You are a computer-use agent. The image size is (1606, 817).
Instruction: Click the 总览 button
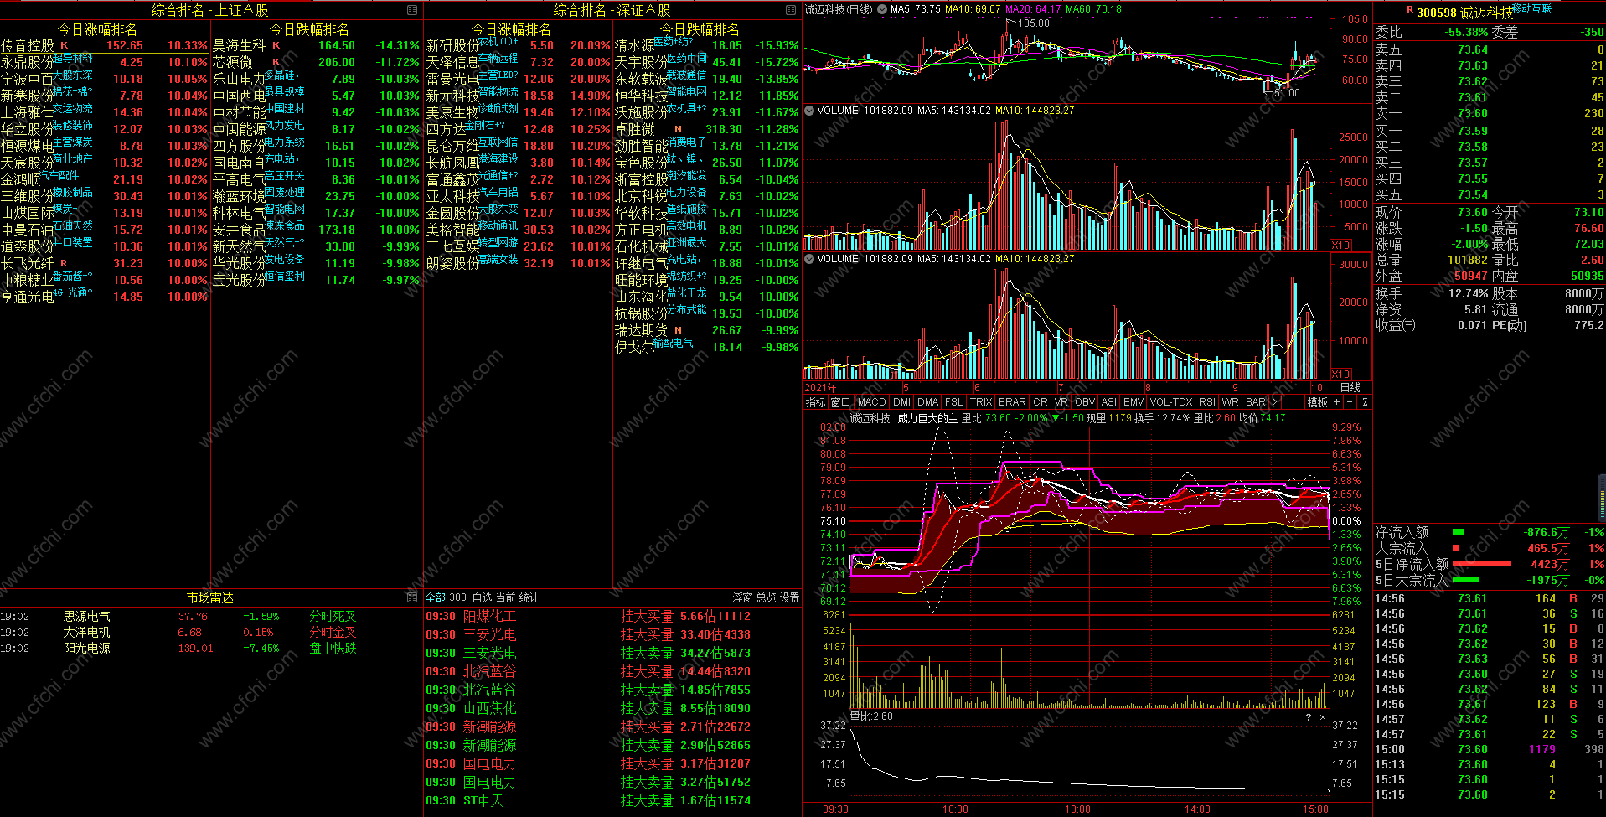tap(766, 597)
